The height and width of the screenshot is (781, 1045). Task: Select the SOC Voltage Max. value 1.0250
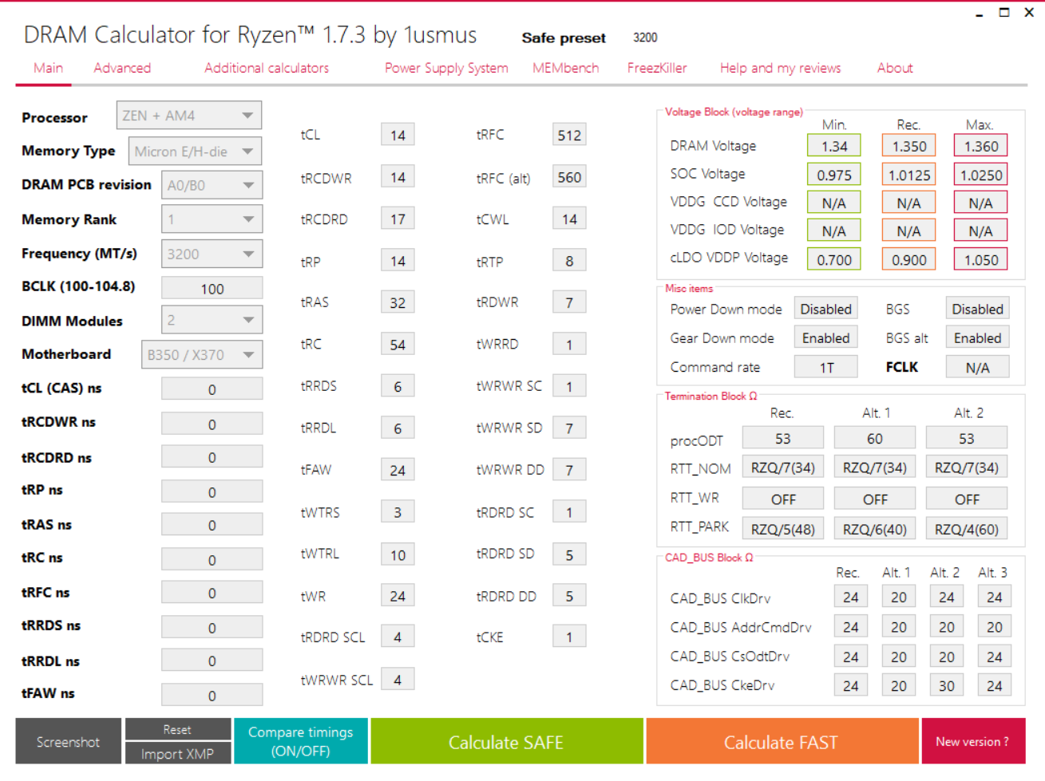click(981, 175)
